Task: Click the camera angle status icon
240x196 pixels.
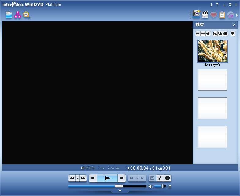Action: [102, 168]
